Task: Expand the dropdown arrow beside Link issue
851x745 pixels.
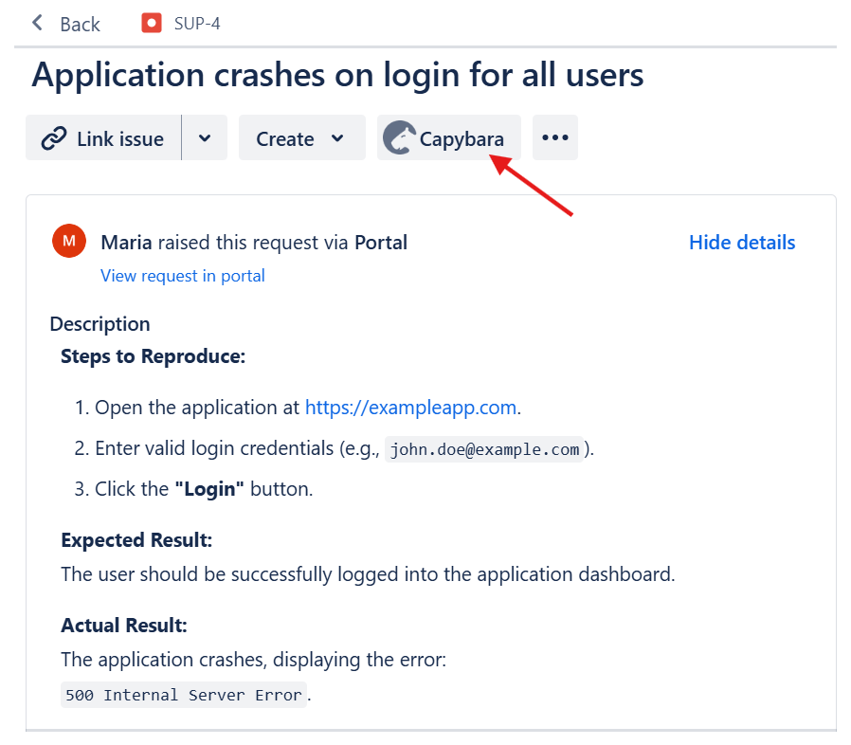Action: 205,138
